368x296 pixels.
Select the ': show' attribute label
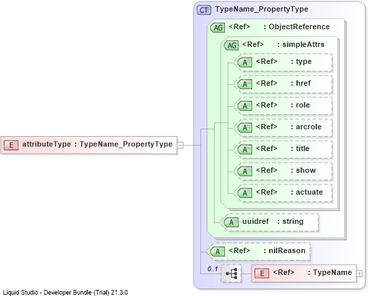(303, 170)
